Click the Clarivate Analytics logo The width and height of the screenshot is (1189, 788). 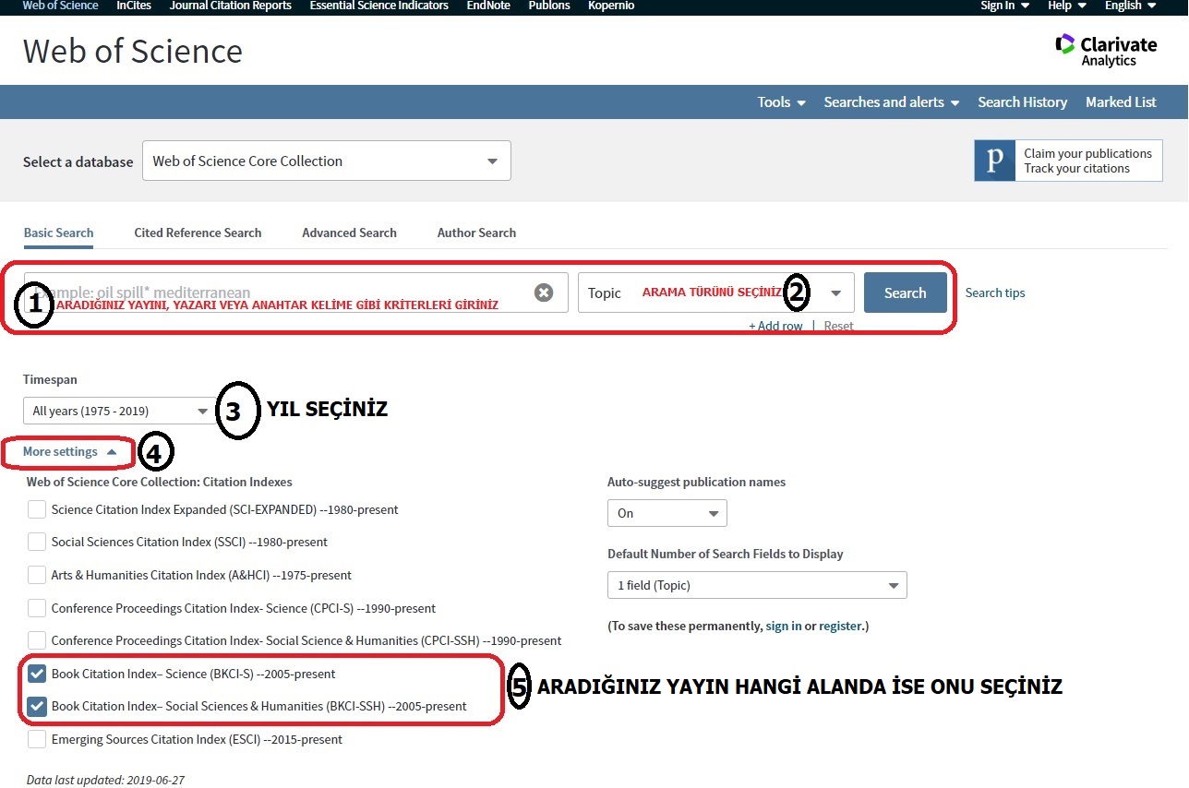coord(1106,50)
